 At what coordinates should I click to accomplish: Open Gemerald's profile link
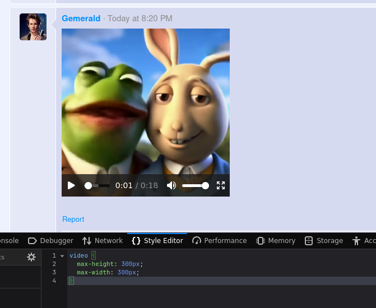click(81, 18)
